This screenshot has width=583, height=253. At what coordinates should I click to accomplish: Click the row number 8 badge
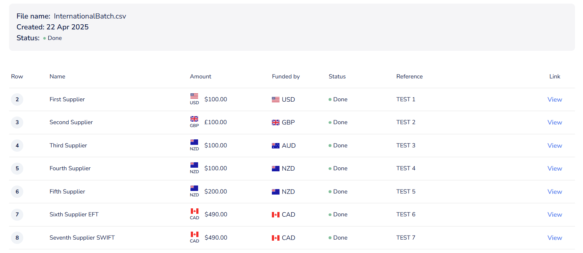17,238
